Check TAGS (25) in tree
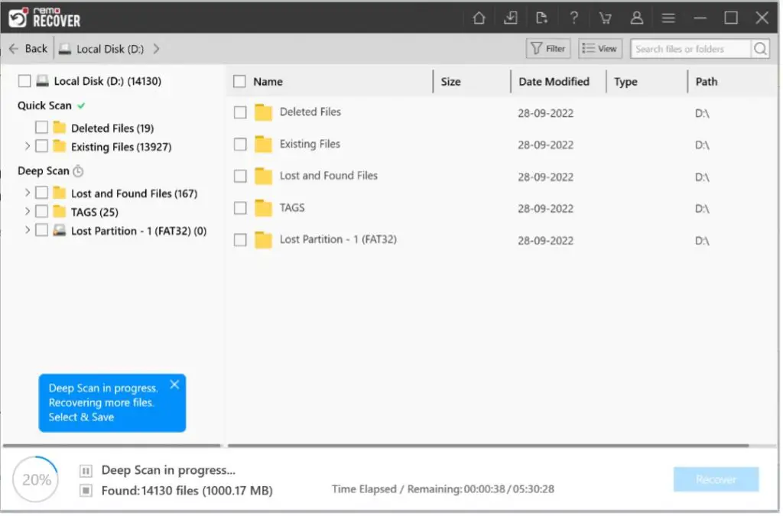Screen dimensions: 783x516 point(42,212)
